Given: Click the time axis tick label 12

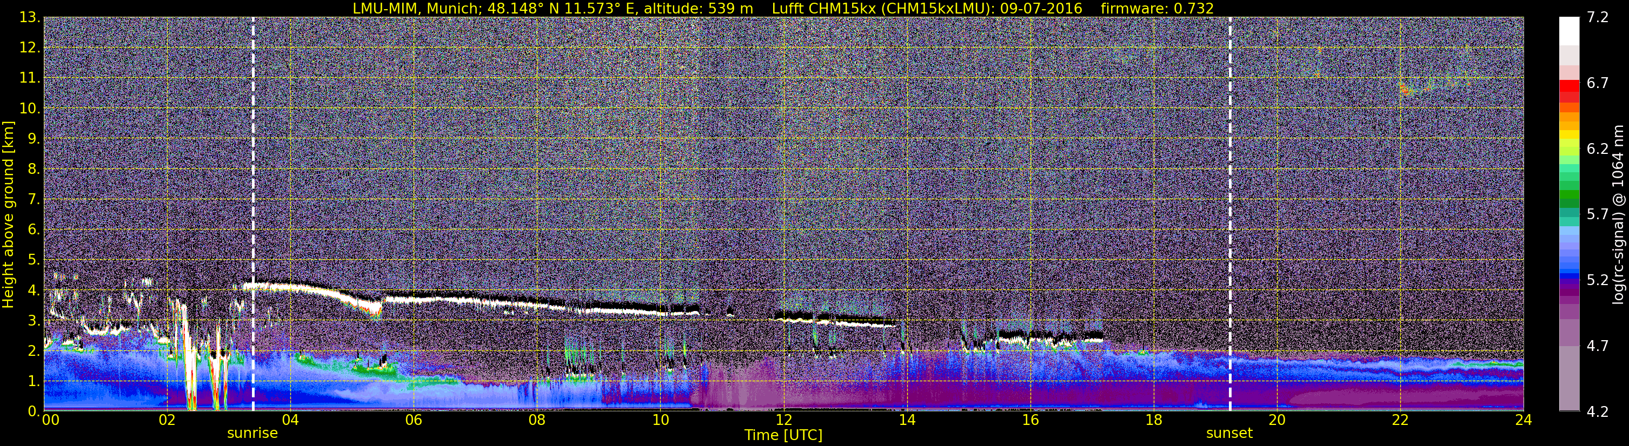Looking at the screenshot, I should pos(783,421).
